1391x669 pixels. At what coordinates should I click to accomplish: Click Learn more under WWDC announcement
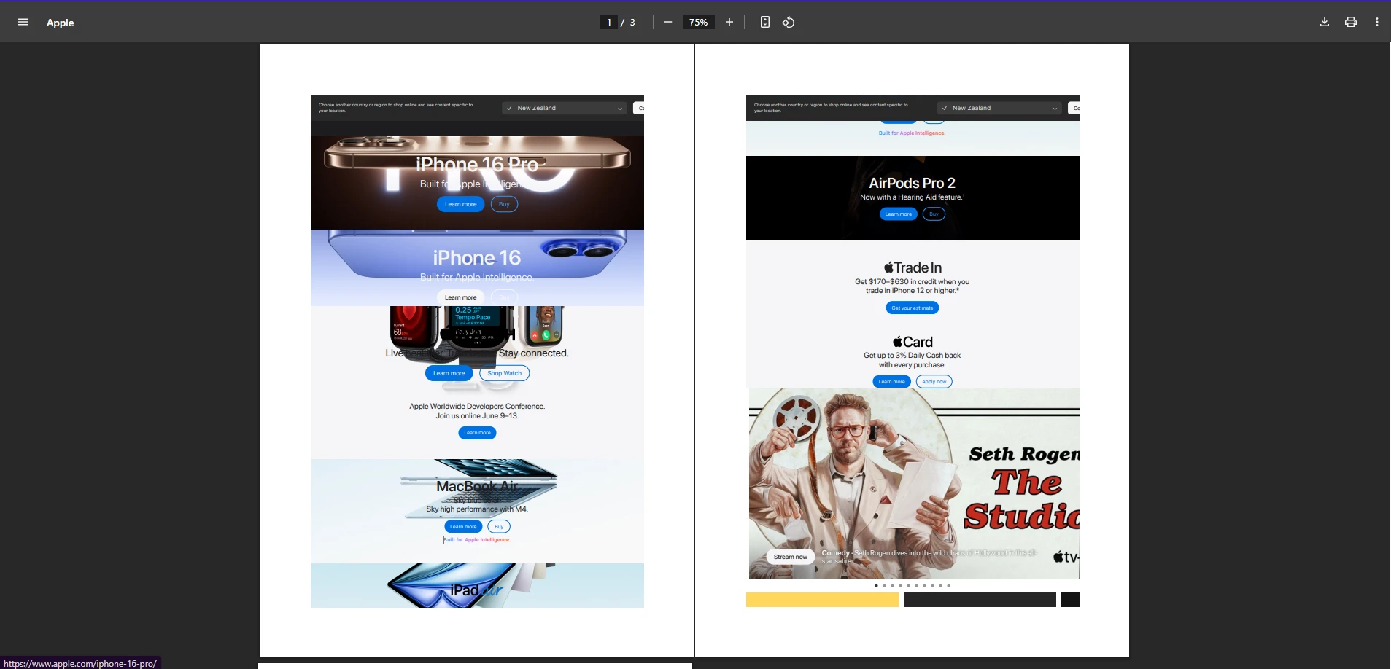477,433
